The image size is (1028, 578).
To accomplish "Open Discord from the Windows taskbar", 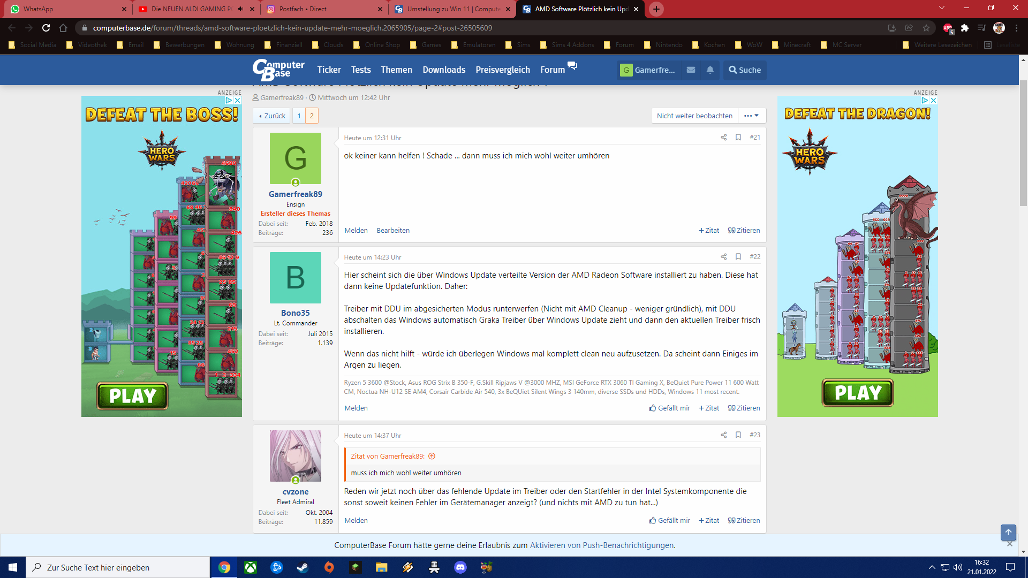I will pos(460,567).
